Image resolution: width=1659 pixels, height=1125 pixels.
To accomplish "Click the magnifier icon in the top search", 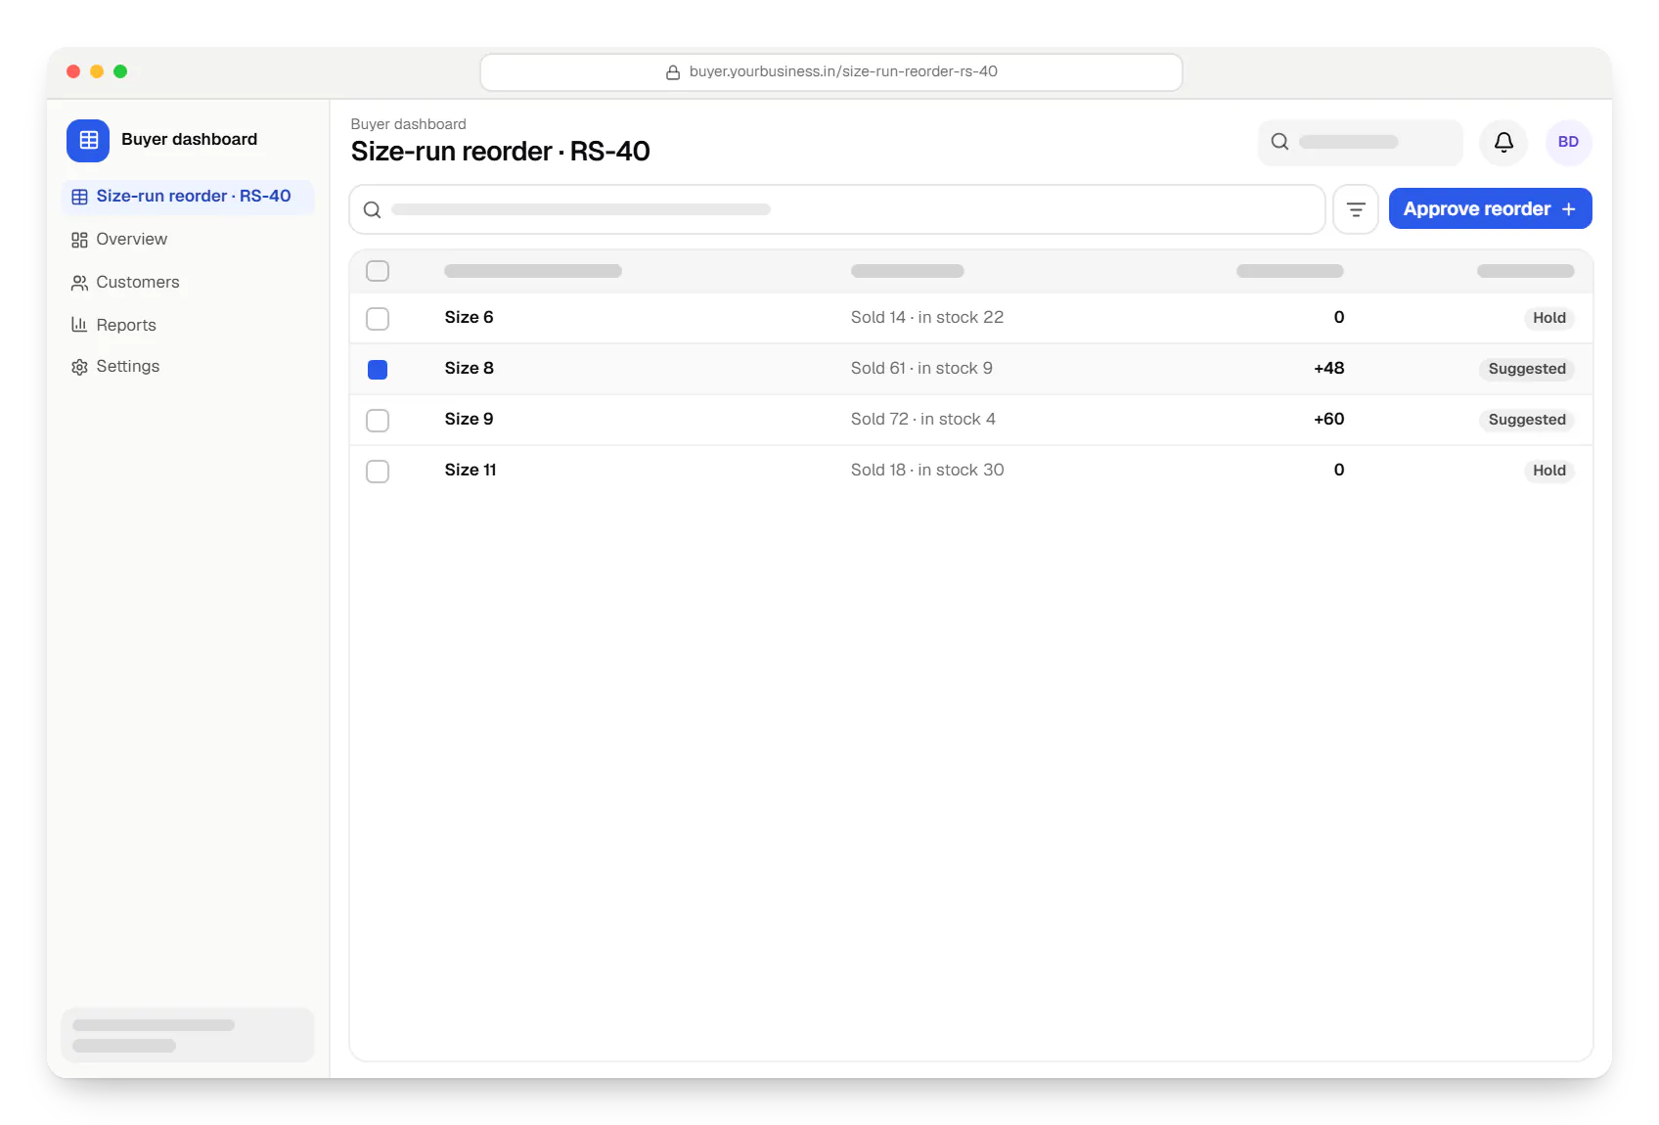I will (1279, 142).
